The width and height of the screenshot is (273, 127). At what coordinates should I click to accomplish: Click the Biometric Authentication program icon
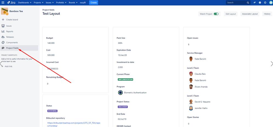pos(121,93)
